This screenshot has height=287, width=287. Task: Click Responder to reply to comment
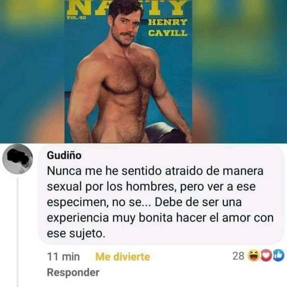click(x=73, y=272)
